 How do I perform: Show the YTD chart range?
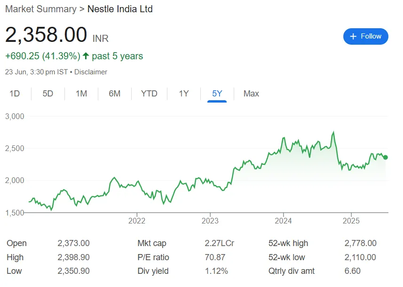[x=149, y=93]
